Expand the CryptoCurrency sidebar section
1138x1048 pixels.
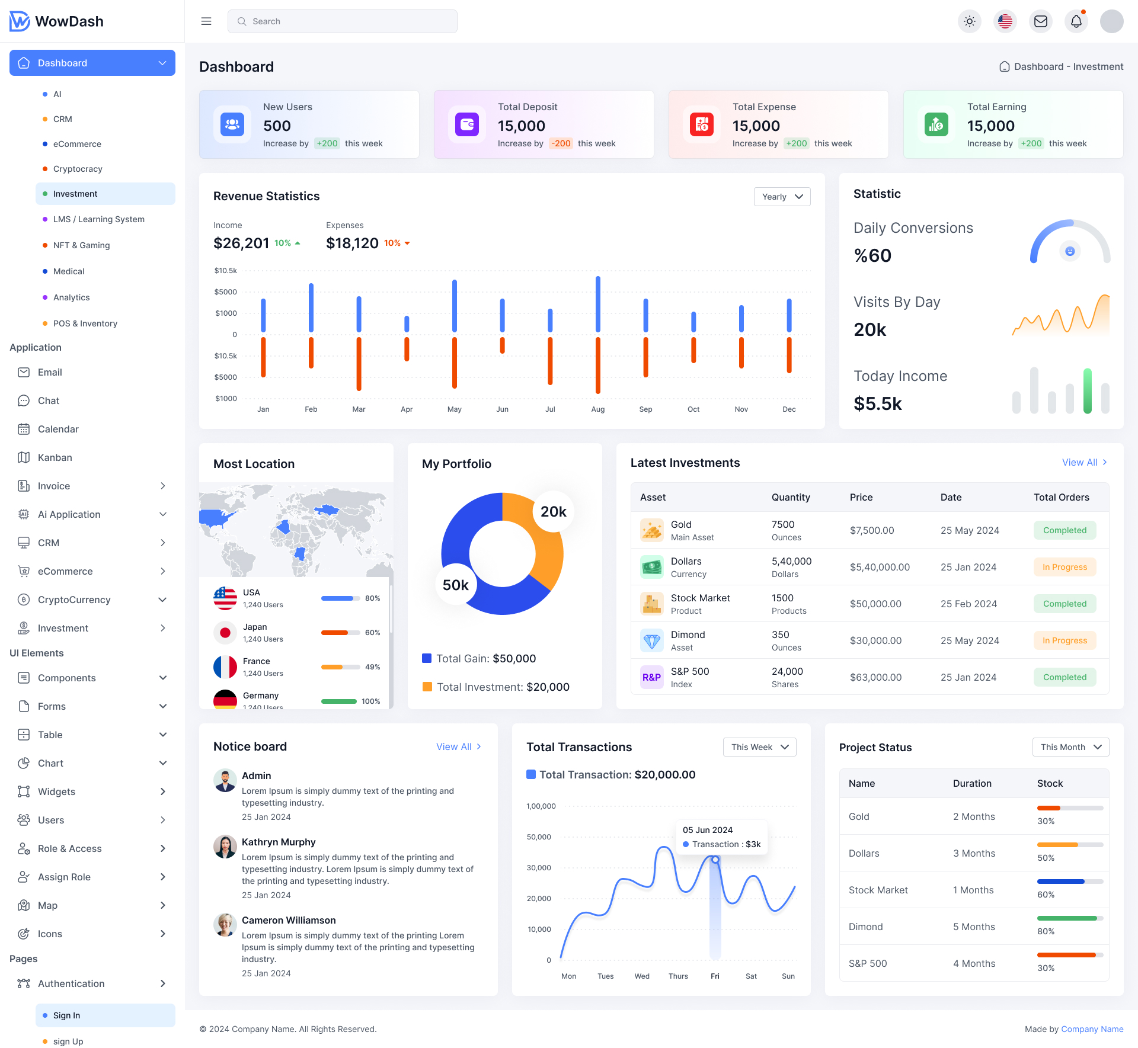73,600
